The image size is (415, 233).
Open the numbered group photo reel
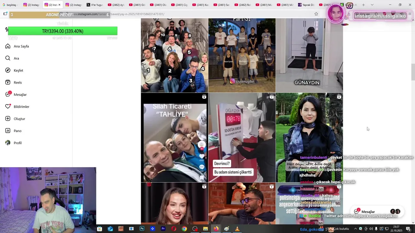click(x=174, y=55)
